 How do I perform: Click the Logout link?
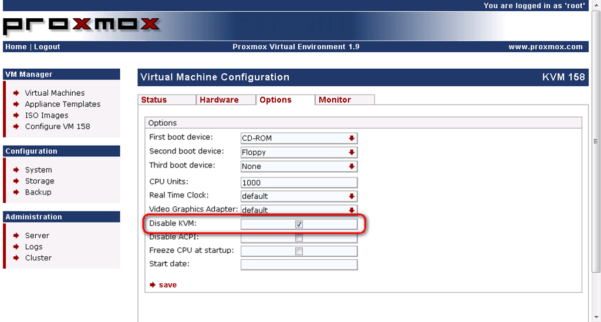[47, 47]
